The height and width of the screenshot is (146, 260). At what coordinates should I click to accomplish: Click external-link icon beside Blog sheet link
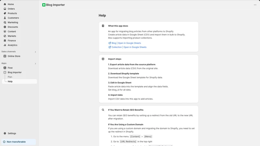click(x=110, y=43)
